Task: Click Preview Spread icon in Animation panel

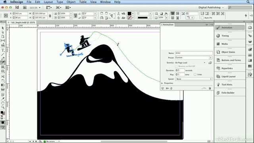Action: (x=162, y=88)
